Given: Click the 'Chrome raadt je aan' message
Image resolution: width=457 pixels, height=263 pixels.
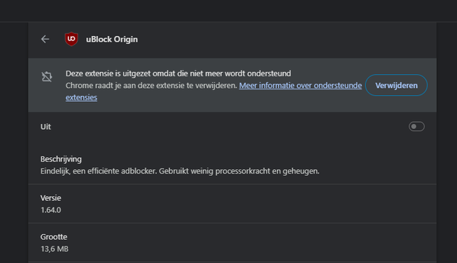Looking at the screenshot, I should tap(151, 85).
